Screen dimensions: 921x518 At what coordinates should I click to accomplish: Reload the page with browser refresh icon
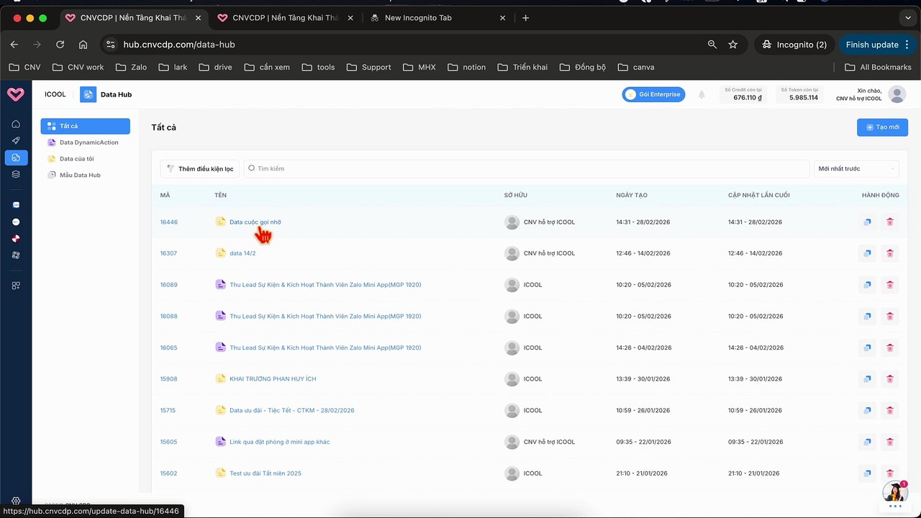pyautogui.click(x=60, y=45)
